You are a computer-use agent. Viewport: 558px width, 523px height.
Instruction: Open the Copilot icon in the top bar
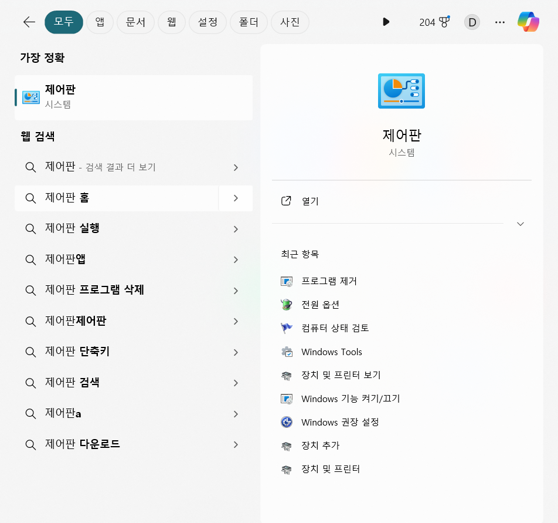point(528,22)
